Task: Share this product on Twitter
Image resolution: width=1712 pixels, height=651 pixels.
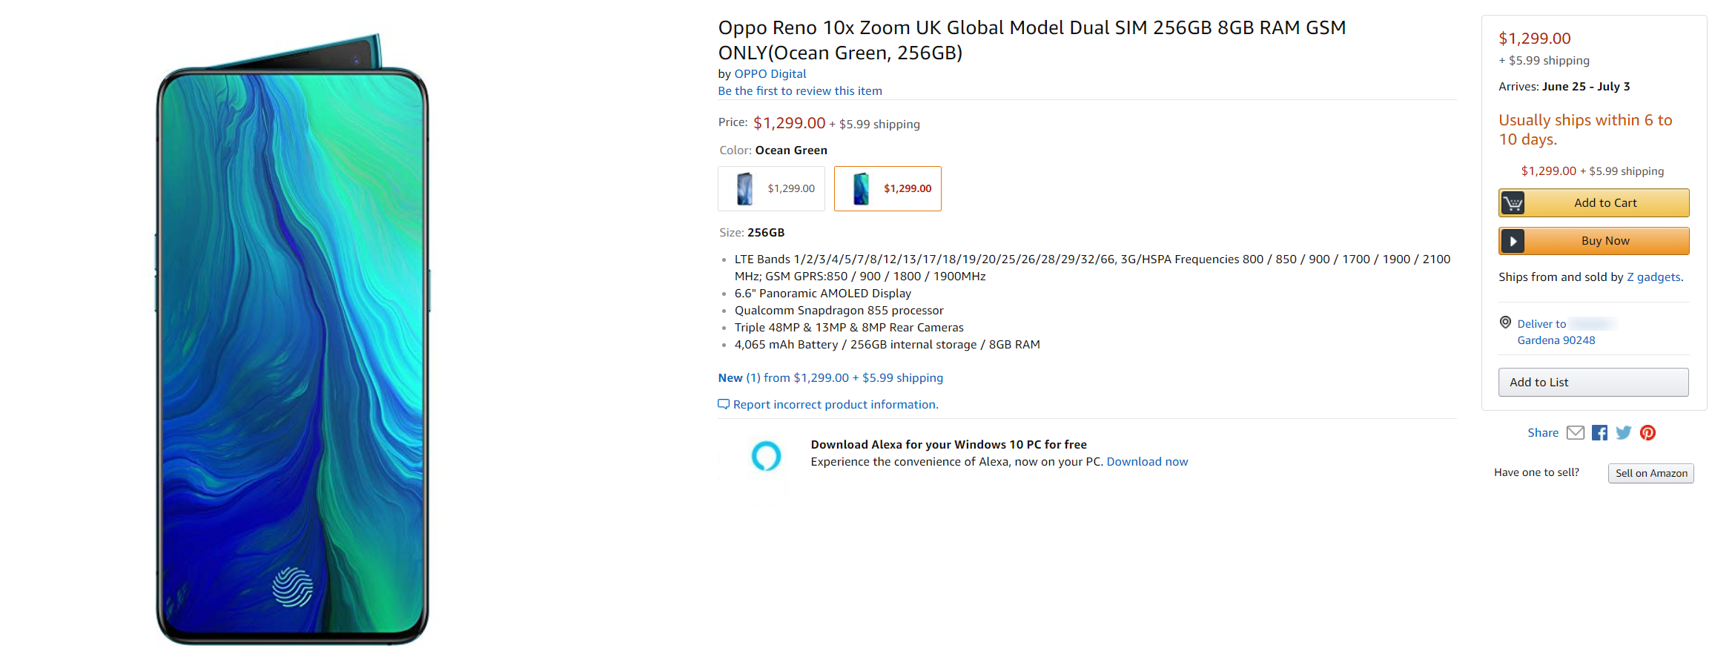Action: (1624, 432)
